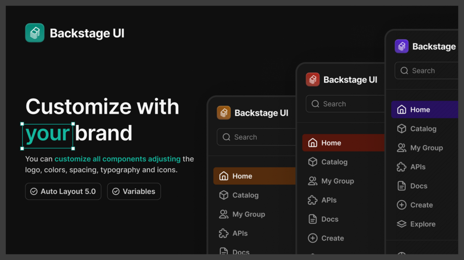The height and width of the screenshot is (260, 464).
Task: Click the green 'customize all components adjusting' text
Action: pyautogui.click(x=117, y=159)
